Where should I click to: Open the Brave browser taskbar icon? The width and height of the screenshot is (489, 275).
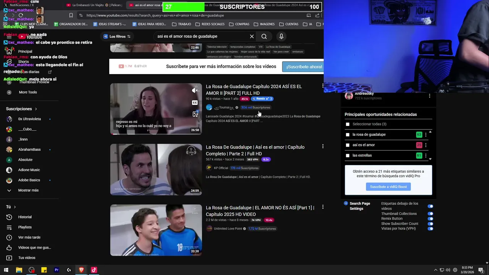click(81, 270)
